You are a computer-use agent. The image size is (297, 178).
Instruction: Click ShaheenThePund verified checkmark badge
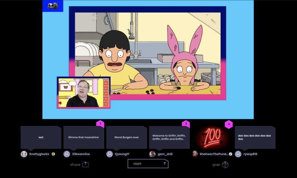pos(230,154)
